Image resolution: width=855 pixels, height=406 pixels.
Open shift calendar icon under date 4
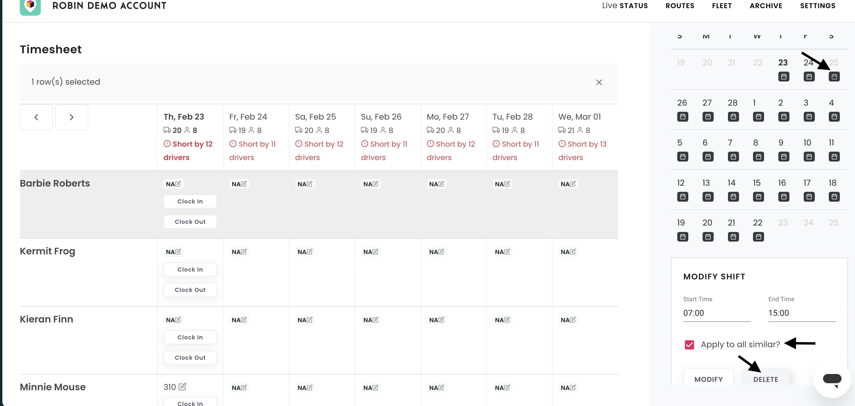(x=834, y=117)
